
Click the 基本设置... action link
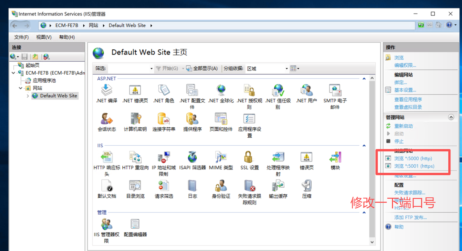[405, 90]
